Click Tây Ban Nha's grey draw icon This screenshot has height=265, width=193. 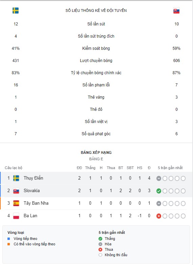[x=159, y=203]
